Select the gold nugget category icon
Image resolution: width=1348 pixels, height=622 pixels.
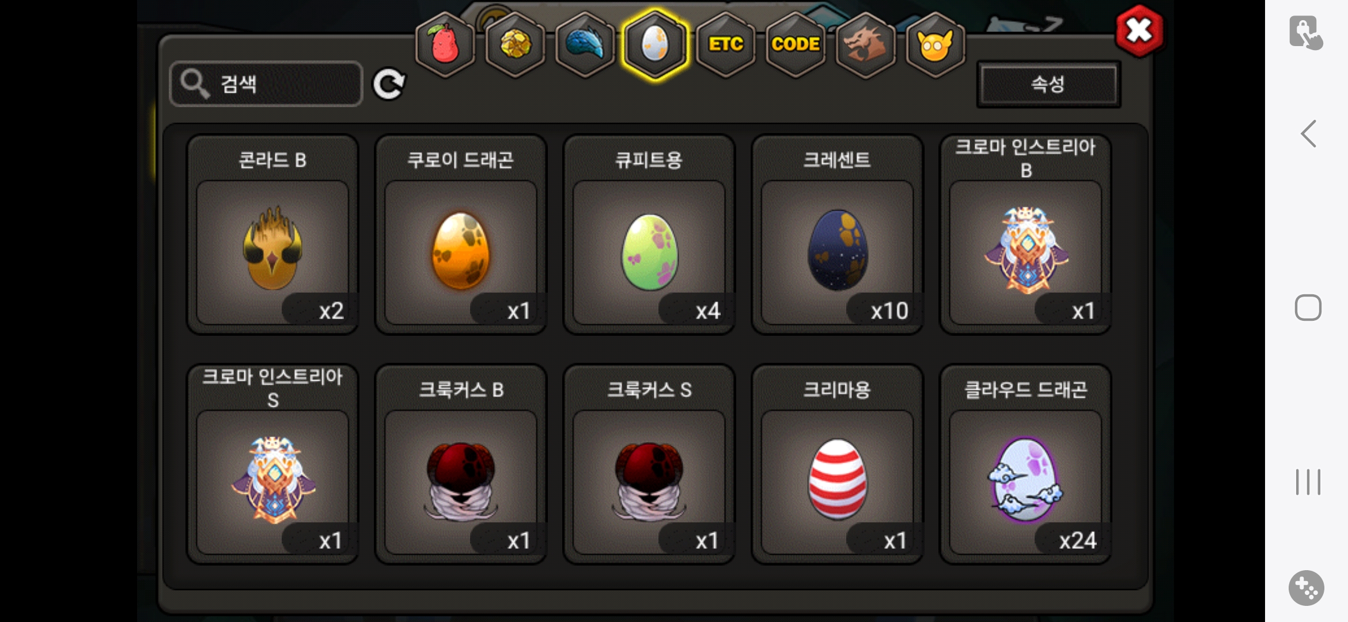(x=515, y=44)
